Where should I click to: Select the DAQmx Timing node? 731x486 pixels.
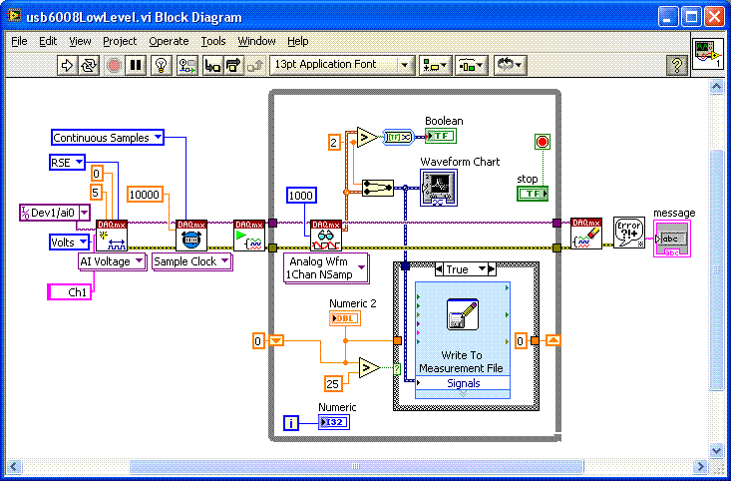point(191,236)
